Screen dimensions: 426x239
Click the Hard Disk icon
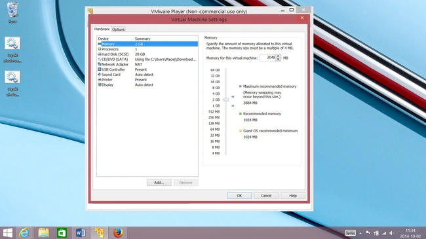click(100, 54)
